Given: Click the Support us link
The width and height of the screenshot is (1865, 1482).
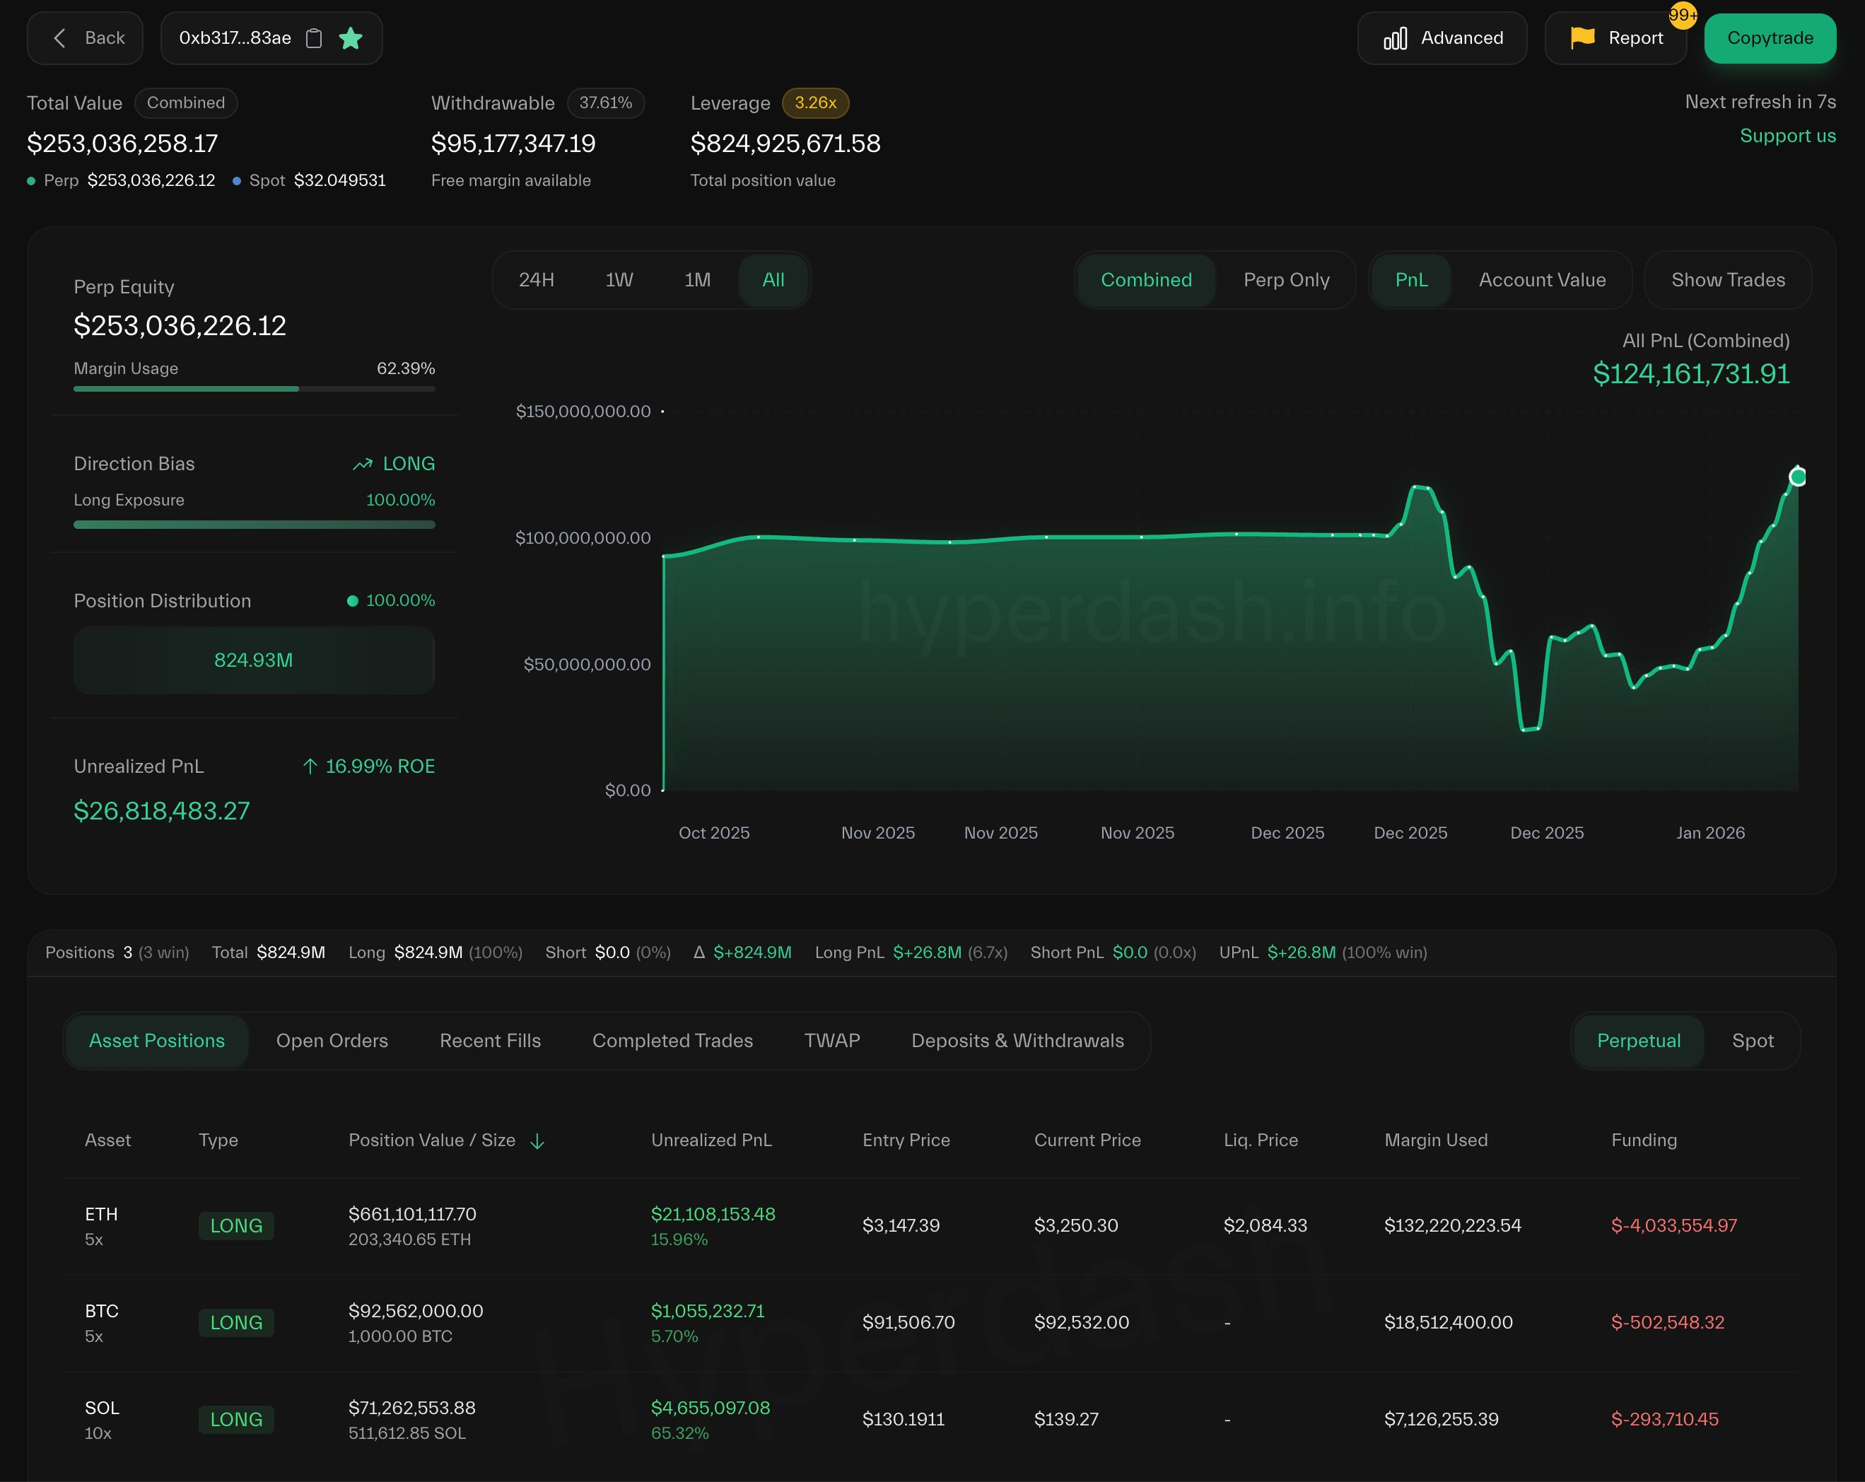Looking at the screenshot, I should pyautogui.click(x=1787, y=136).
